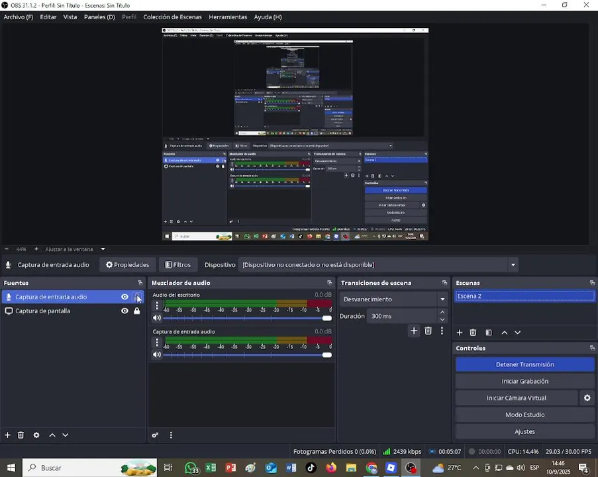Remove Escena 2 with trash icon
This screenshot has height=477, width=598.
pyautogui.click(x=473, y=333)
